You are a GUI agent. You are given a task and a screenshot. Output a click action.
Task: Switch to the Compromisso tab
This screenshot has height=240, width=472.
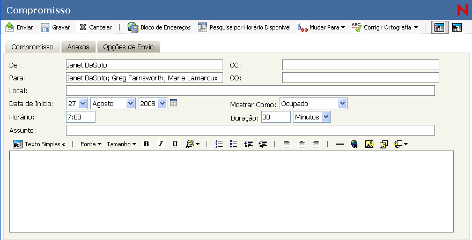pos(32,47)
